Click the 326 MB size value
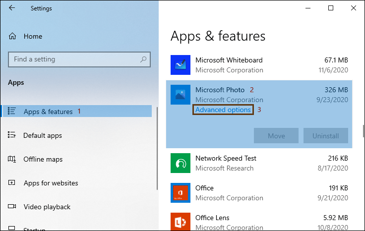Image resolution: width=365 pixels, height=231 pixels. [x=336, y=90]
